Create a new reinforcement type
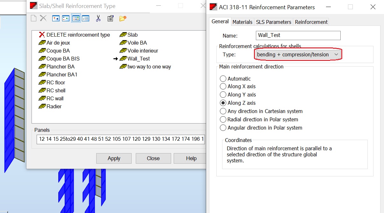384x213 pixels. [33, 18]
